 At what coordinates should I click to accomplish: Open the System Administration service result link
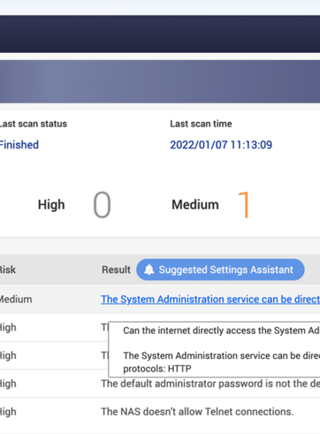pos(210,299)
